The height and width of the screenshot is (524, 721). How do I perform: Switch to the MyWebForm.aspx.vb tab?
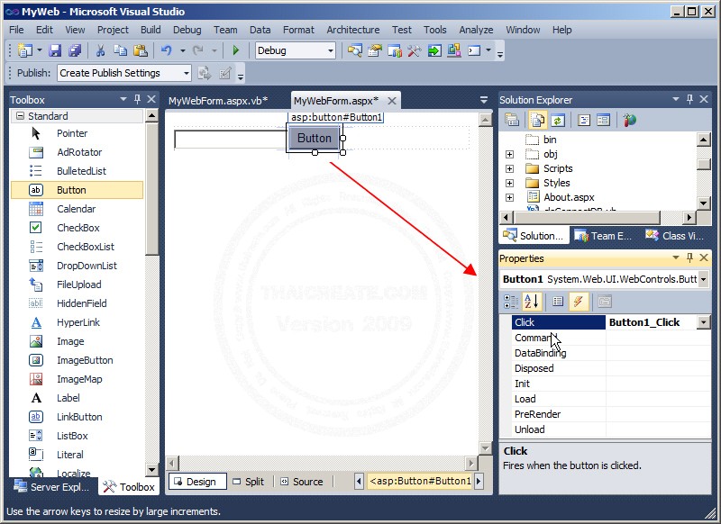pos(218,101)
